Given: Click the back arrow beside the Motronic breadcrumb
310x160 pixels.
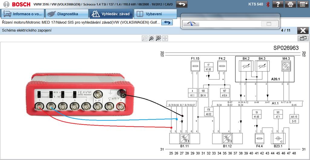Looking at the screenshot, I should coord(167,22).
